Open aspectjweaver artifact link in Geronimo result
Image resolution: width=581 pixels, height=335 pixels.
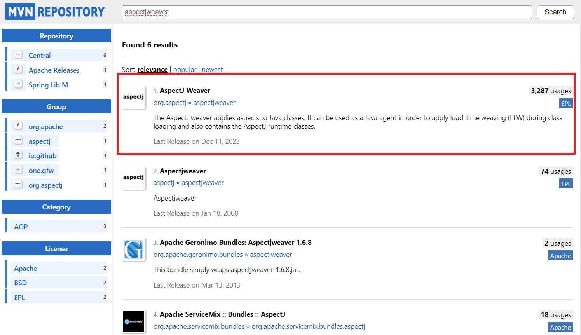[x=271, y=255]
